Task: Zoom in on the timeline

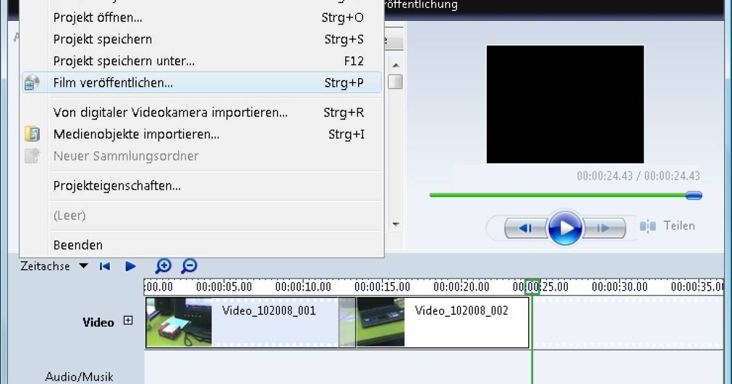Action: coord(163,266)
